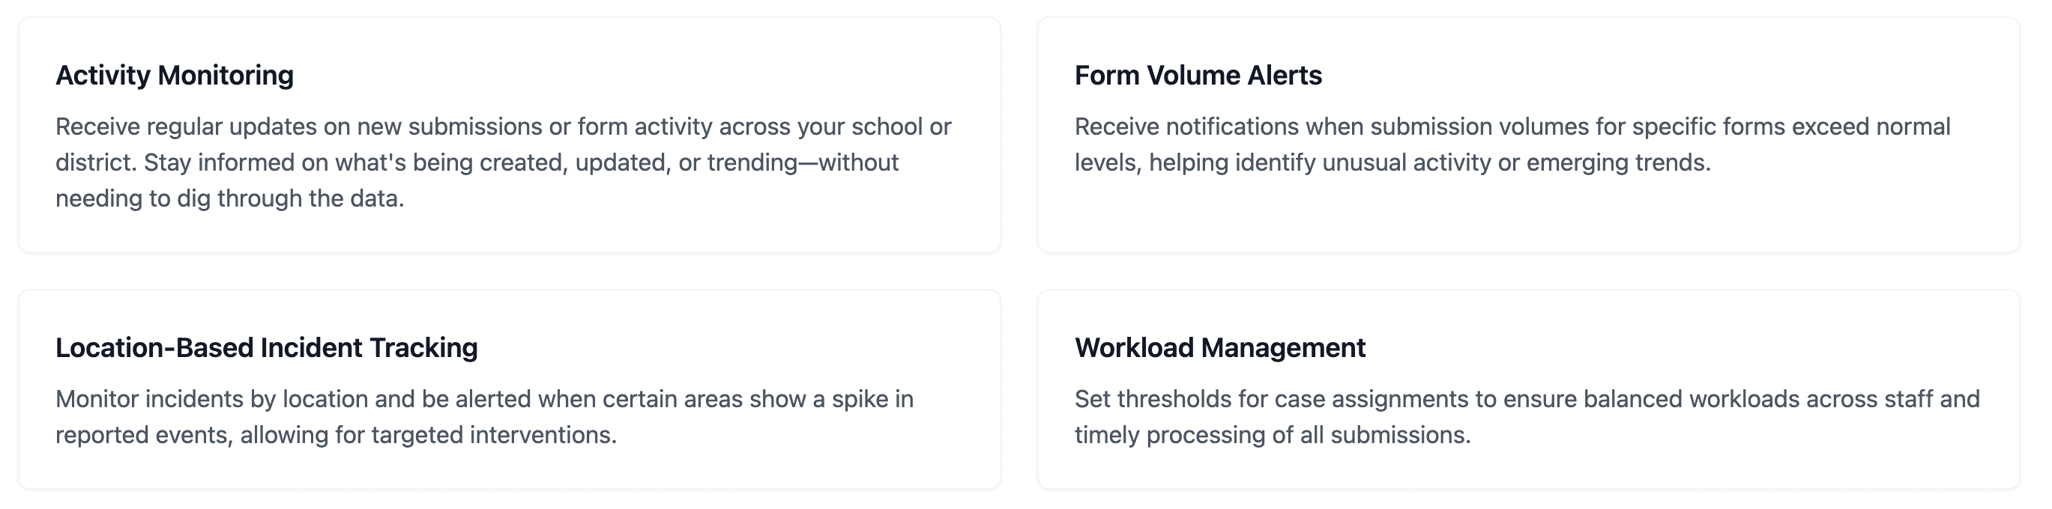Click the line starting "Monitor incidents by location"
The image size is (2052, 509).
484,398
